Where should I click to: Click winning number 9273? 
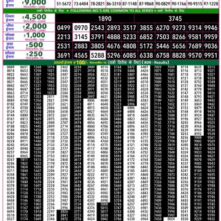(x=179, y=28)
